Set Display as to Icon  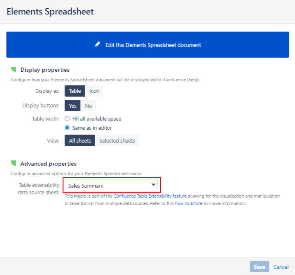point(94,91)
